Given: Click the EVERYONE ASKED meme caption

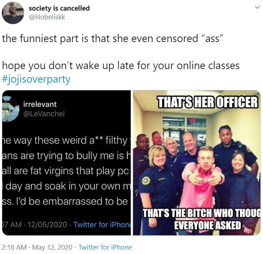Looking at the screenshot, I should [207, 225].
